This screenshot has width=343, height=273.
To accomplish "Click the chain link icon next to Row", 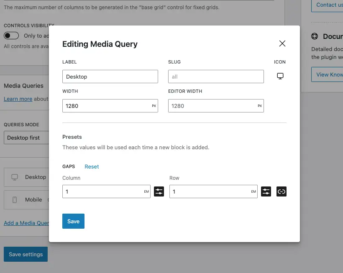I will point(282,191).
